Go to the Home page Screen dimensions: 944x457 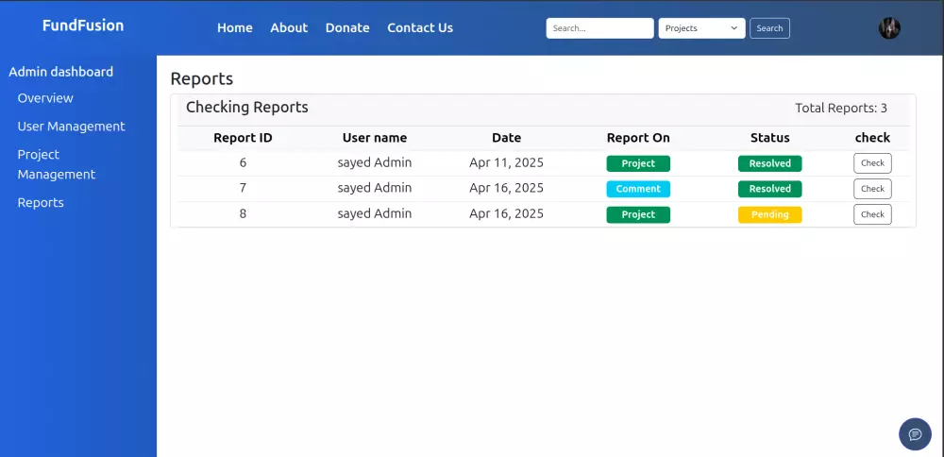235,28
